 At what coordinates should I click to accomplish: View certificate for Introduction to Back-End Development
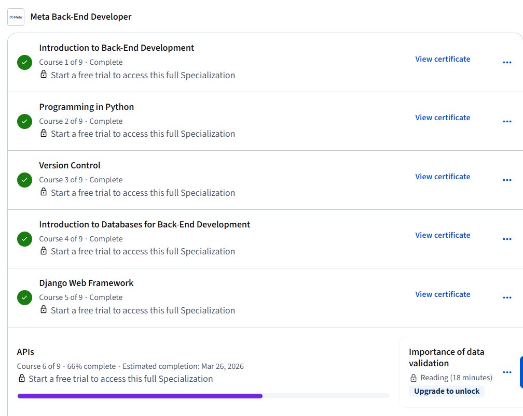443,59
